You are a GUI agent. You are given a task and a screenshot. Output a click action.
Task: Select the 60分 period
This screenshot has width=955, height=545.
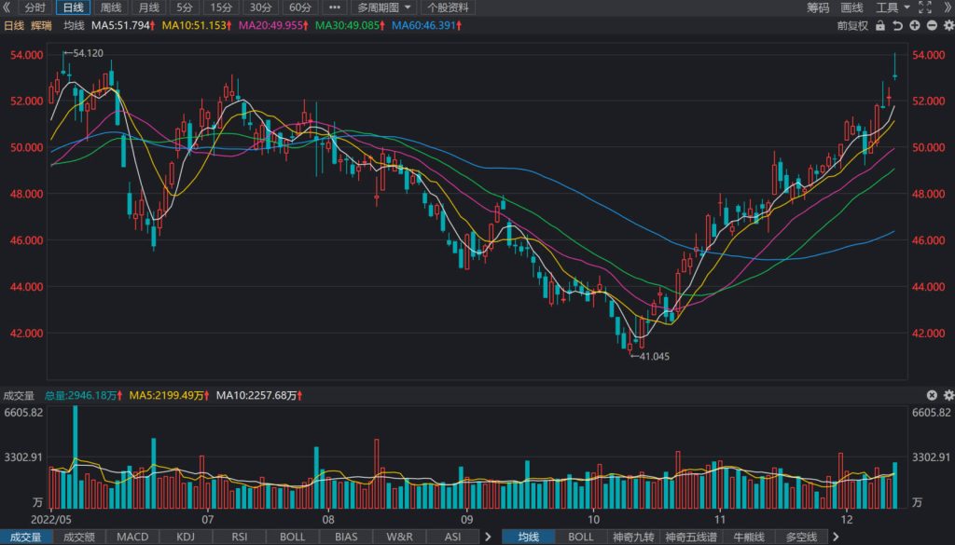coord(300,7)
